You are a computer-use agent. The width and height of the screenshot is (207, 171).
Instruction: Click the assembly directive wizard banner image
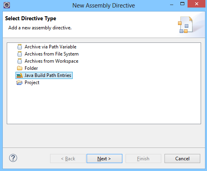coord(186,25)
